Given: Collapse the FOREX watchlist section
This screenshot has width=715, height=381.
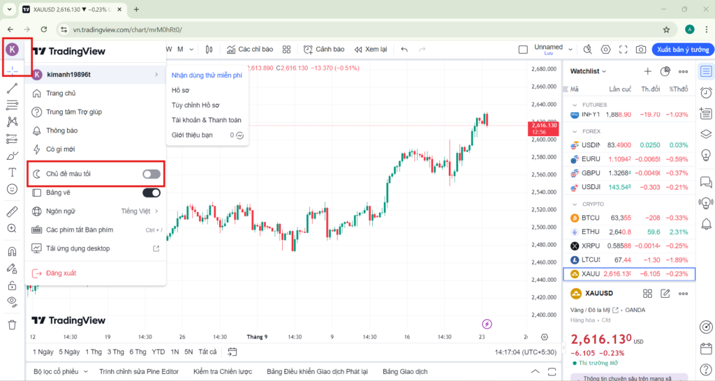Looking at the screenshot, I should [x=575, y=131].
